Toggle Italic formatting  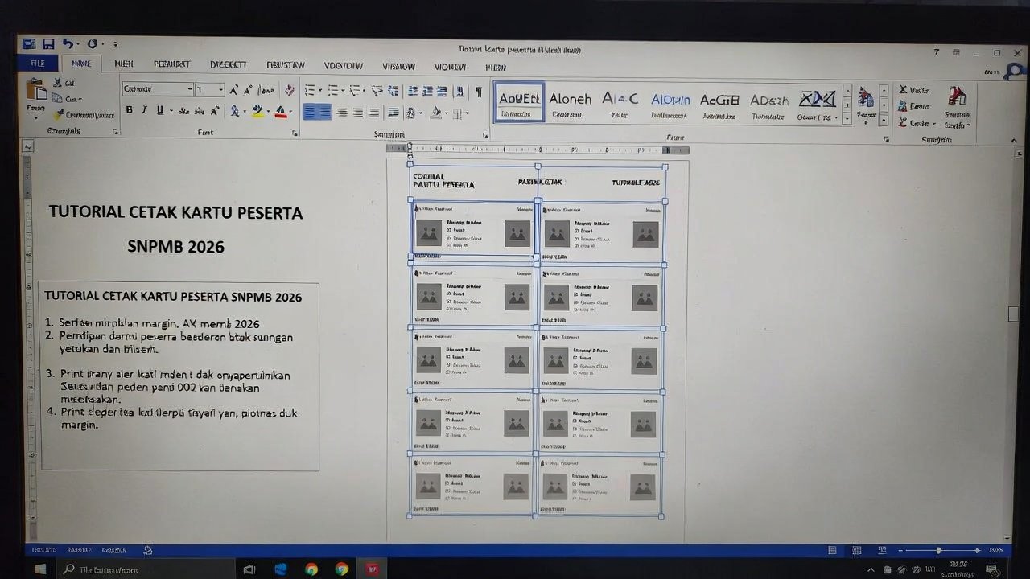pyautogui.click(x=145, y=111)
